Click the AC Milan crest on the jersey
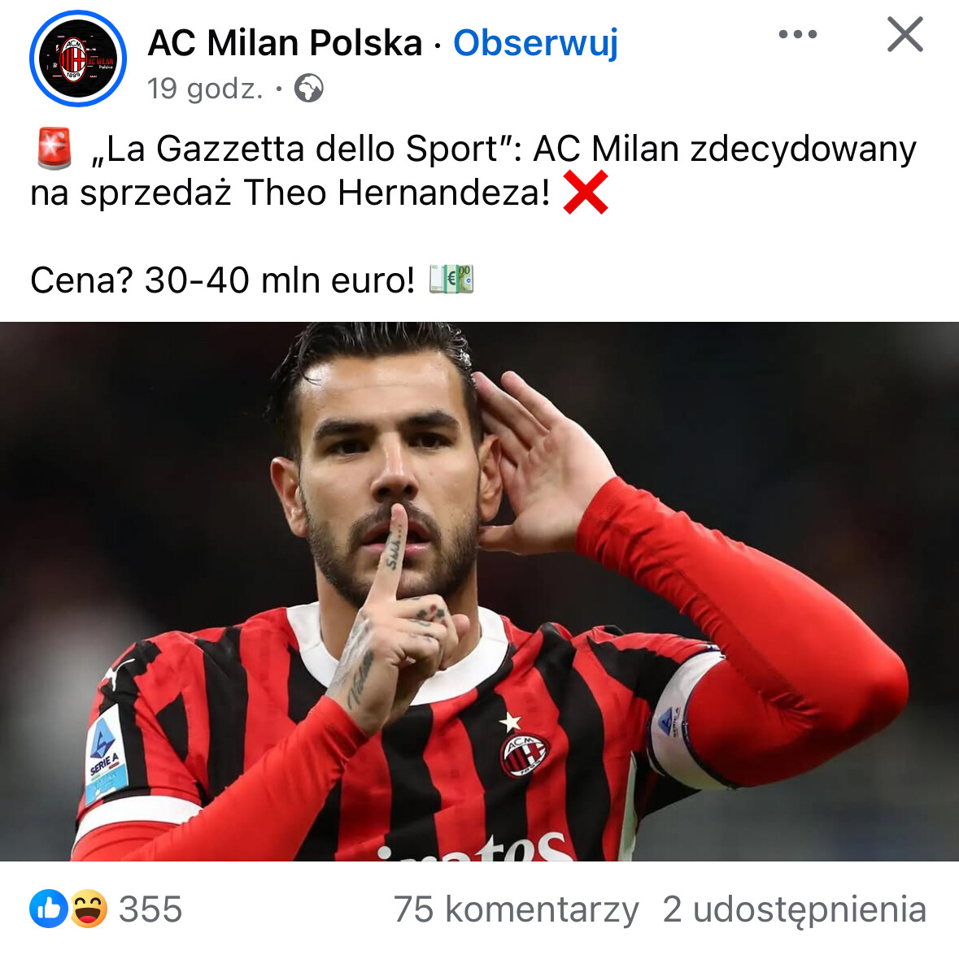This screenshot has width=959, height=959. [525, 754]
